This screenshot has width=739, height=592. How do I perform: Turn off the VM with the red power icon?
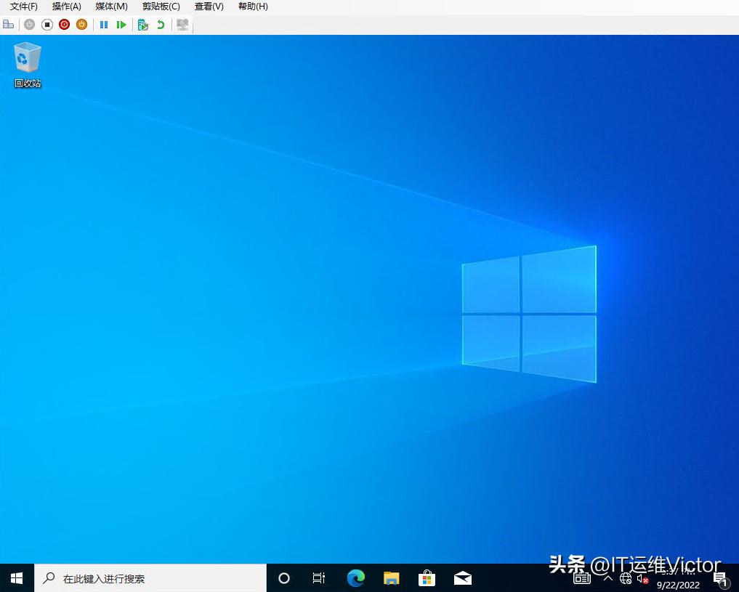(64, 24)
